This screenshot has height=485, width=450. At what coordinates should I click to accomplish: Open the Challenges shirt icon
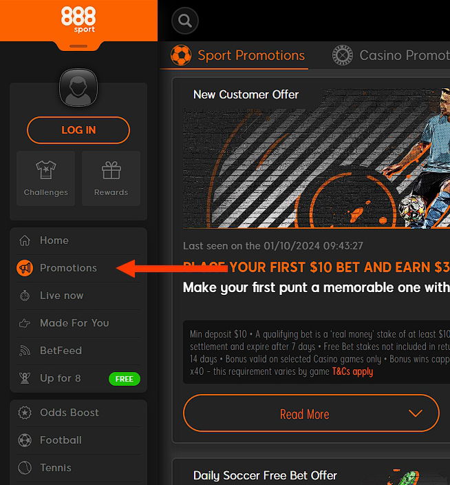click(x=46, y=170)
